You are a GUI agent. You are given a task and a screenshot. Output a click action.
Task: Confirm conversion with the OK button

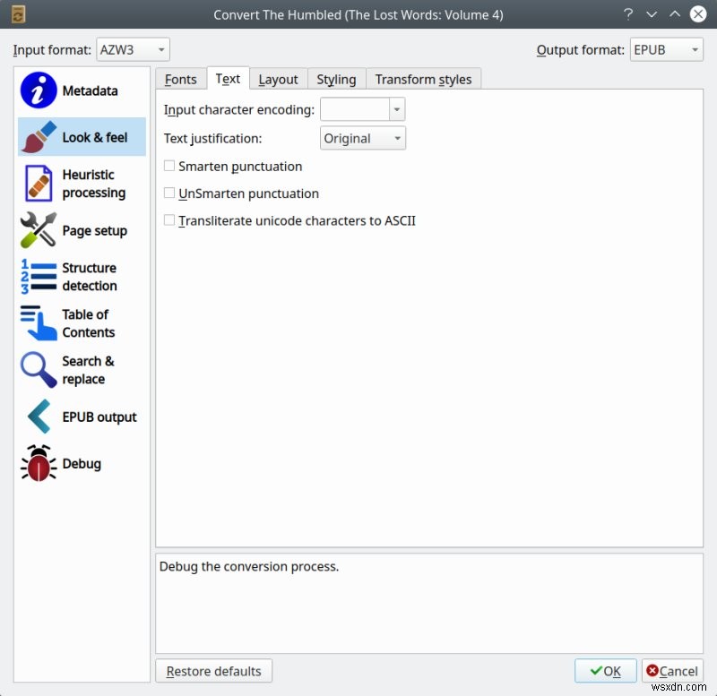605,671
